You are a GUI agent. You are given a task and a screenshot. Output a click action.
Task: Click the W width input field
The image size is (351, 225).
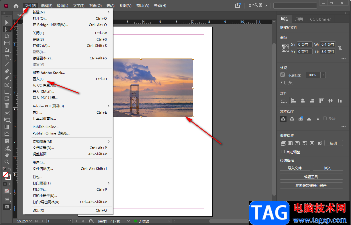(x=328, y=45)
